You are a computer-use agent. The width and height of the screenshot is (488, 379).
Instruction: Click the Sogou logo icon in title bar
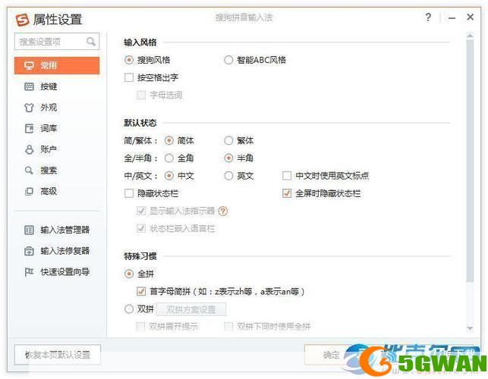23,20
